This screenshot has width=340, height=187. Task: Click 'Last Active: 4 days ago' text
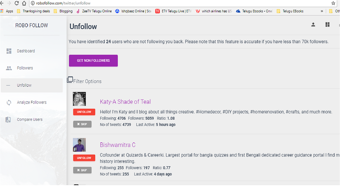tap(153, 174)
